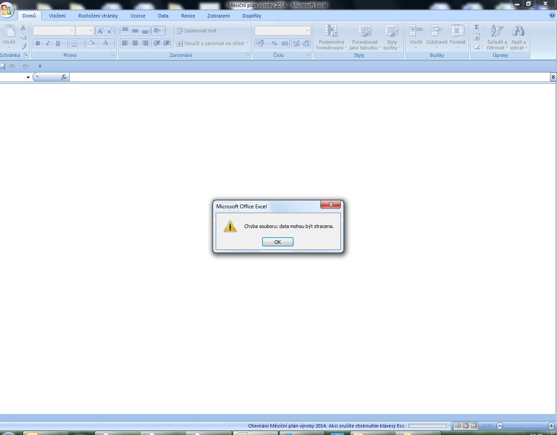This screenshot has width=557, height=435.
Task: Click the Insert Function fx icon
Action: click(64, 77)
